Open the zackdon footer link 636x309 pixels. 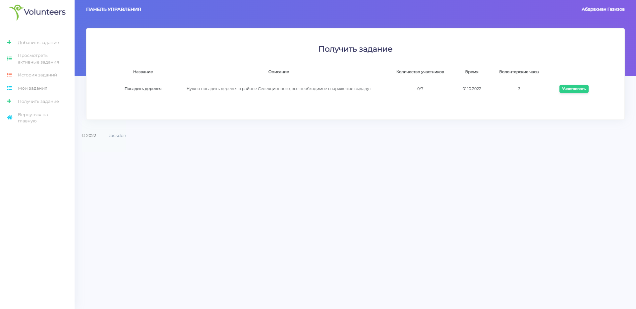(117, 135)
